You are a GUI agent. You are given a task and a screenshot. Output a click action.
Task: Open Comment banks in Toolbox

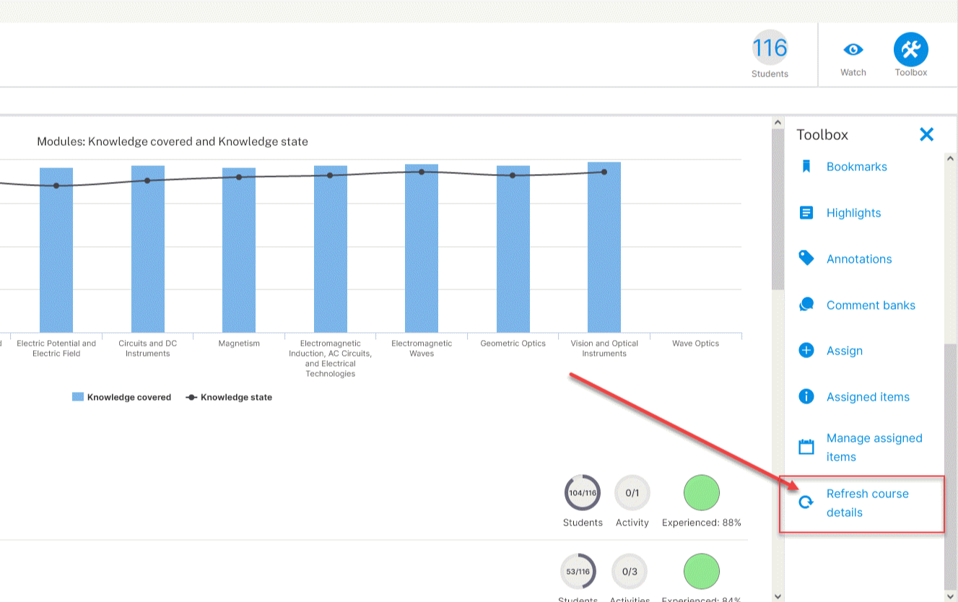[x=871, y=305]
